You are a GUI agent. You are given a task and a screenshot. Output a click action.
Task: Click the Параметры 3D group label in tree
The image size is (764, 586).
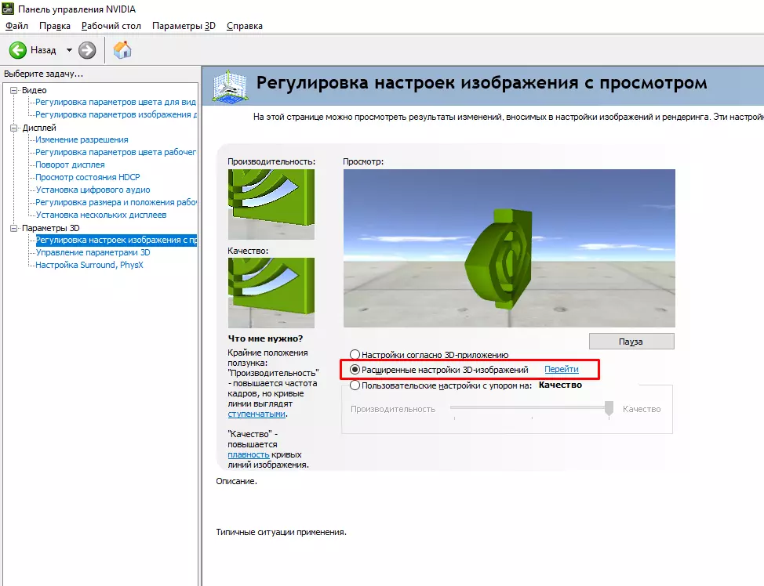[x=51, y=228]
